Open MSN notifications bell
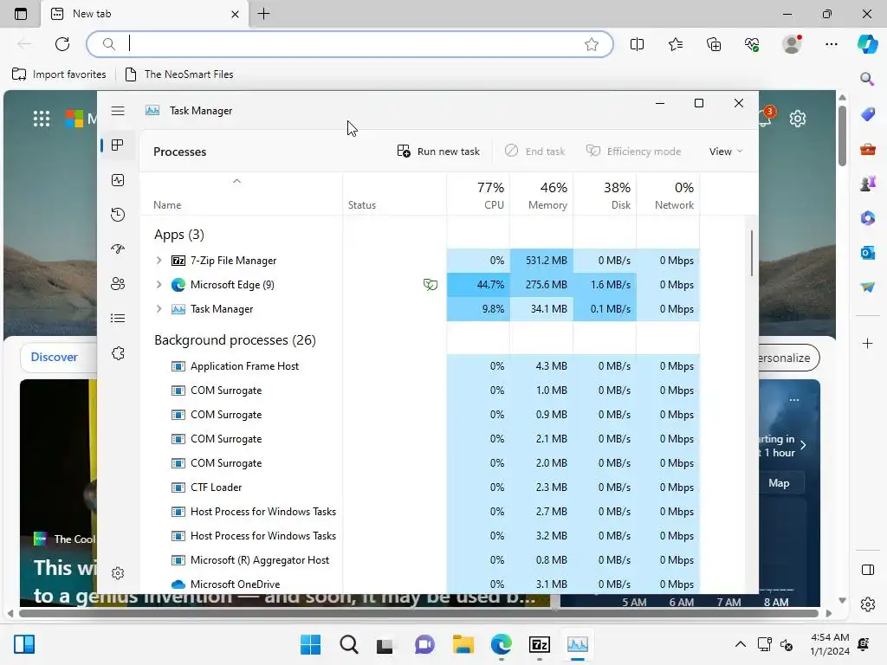 click(x=766, y=117)
